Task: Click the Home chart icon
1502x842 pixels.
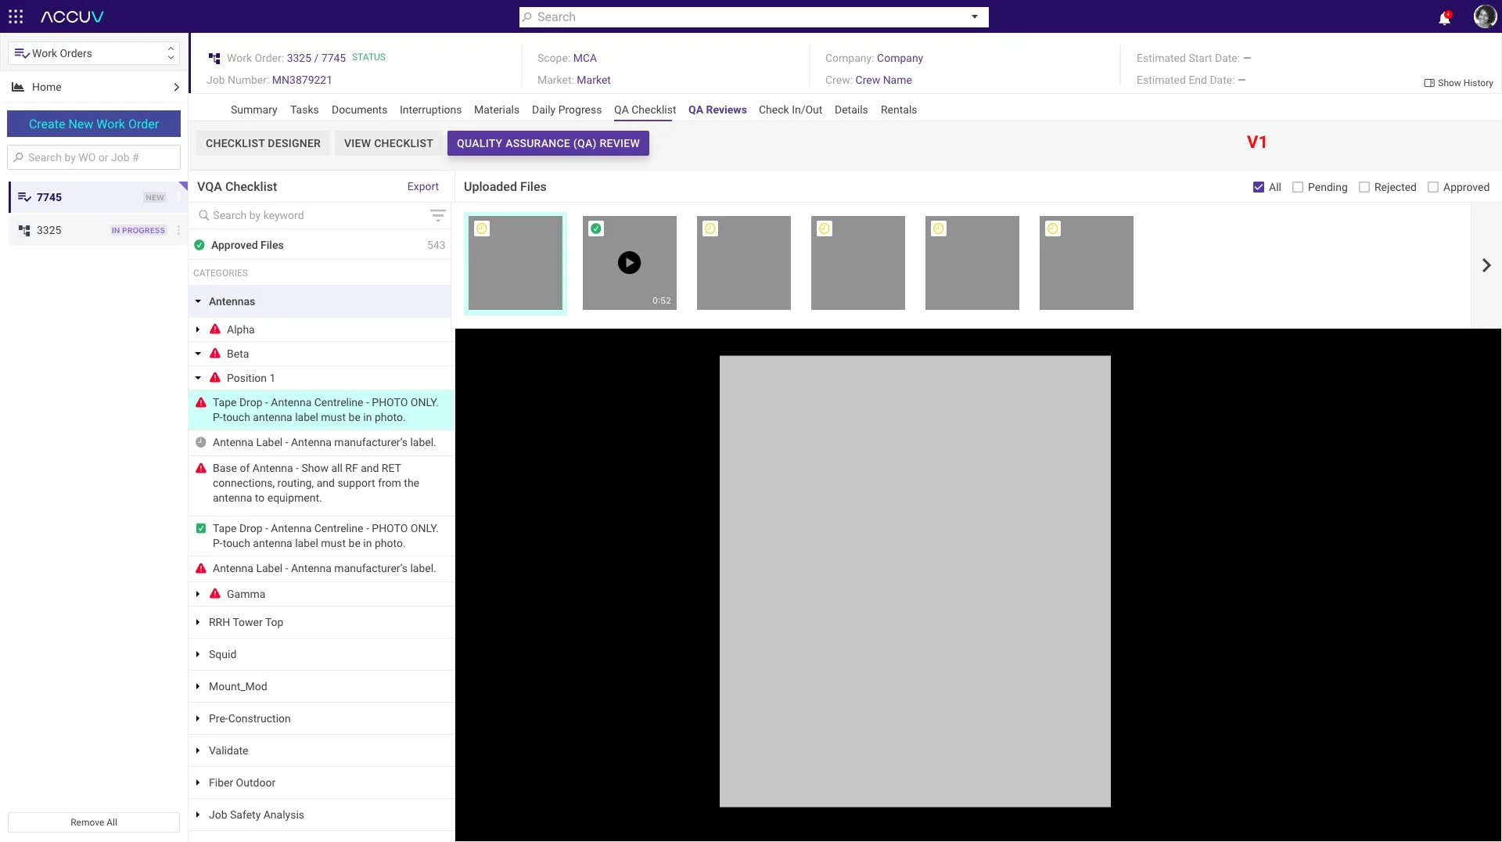Action: [17, 87]
